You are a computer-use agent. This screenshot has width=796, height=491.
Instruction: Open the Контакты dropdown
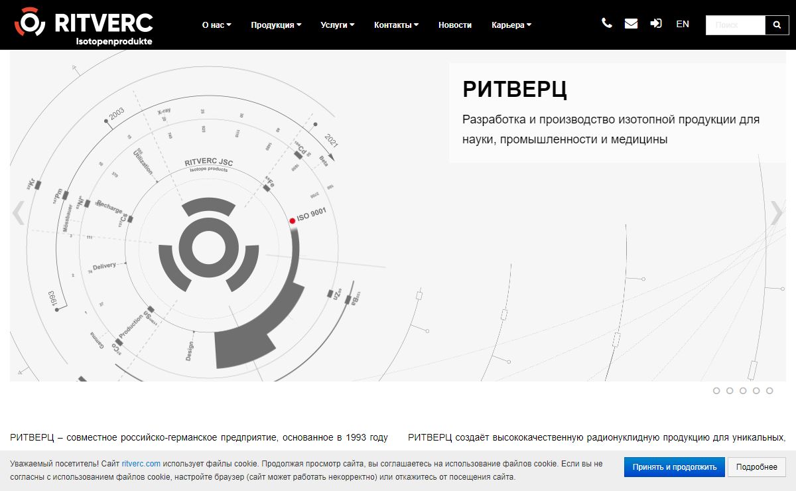coord(396,25)
